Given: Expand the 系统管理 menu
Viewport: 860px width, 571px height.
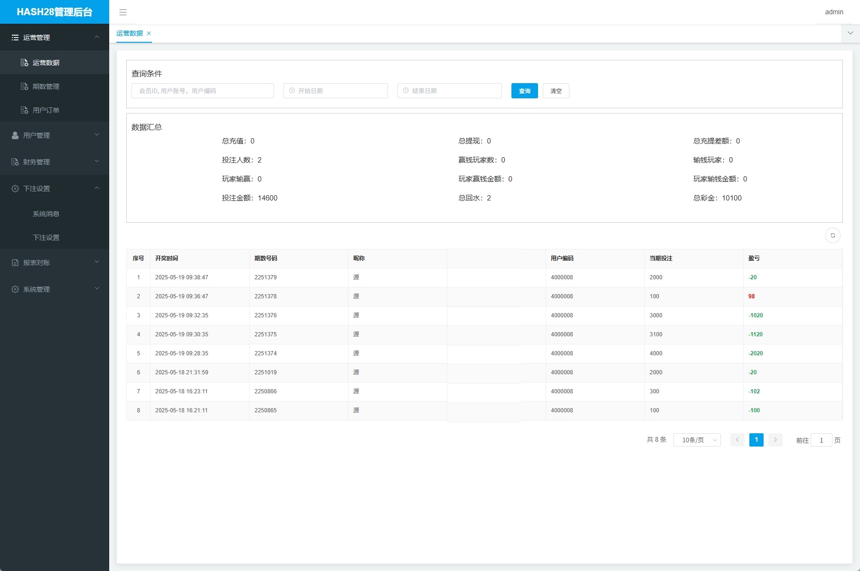Looking at the screenshot, I should pyautogui.click(x=55, y=289).
